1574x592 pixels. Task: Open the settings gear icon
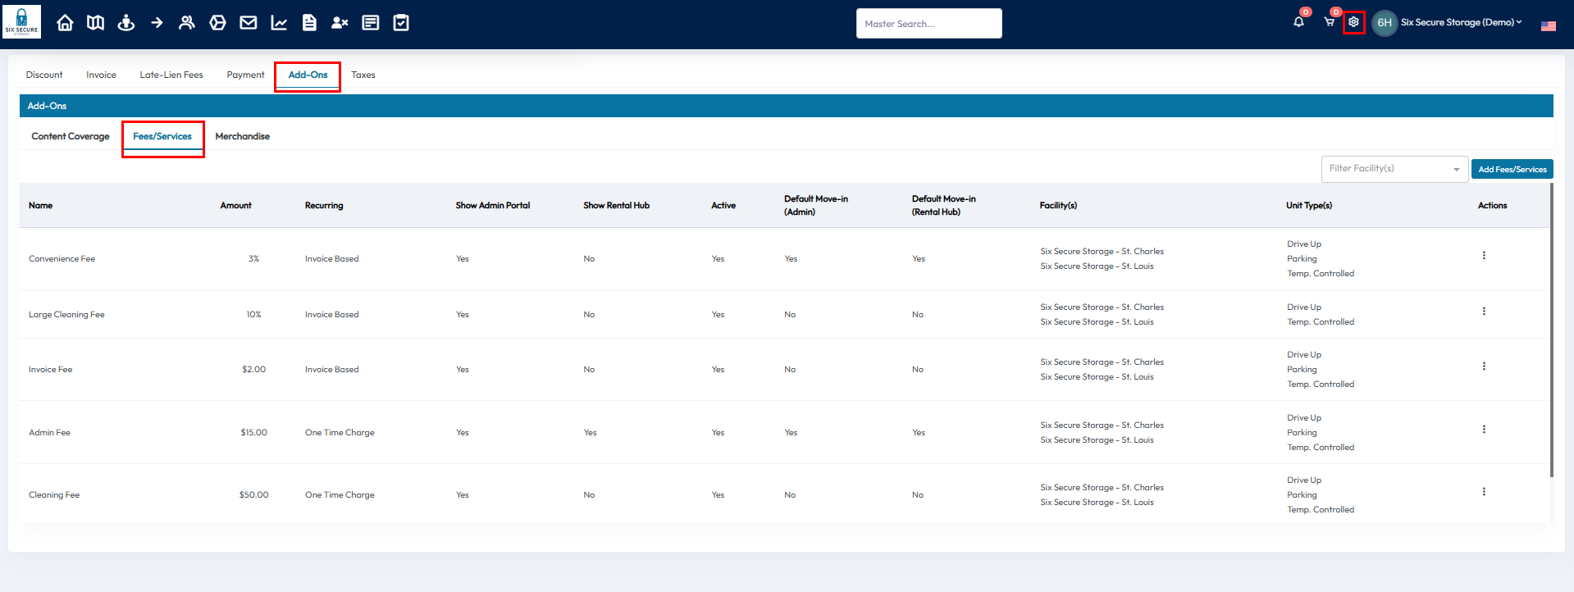1353,22
